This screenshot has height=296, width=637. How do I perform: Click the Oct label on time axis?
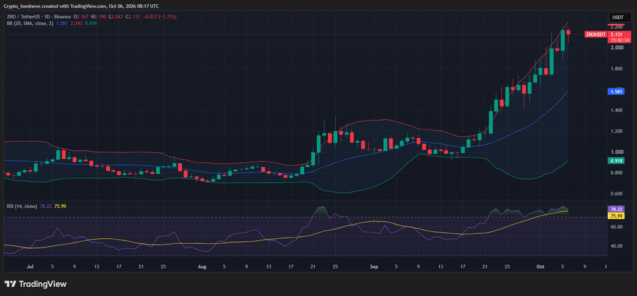coord(540,267)
